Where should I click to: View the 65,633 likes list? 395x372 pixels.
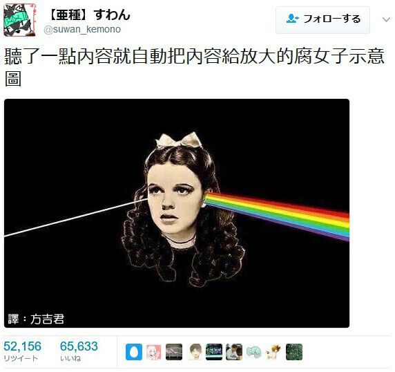[x=79, y=351]
